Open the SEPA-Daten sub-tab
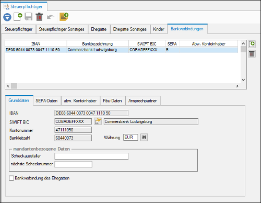 pyautogui.click(x=46, y=101)
